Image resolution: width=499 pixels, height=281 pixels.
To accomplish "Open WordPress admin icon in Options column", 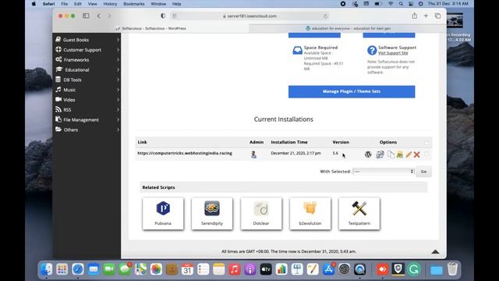I will pyautogui.click(x=368, y=155).
